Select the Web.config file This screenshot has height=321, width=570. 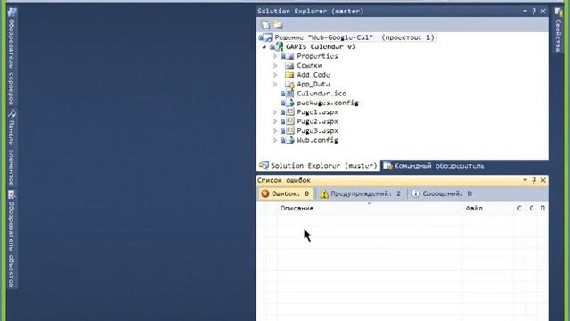tap(317, 140)
